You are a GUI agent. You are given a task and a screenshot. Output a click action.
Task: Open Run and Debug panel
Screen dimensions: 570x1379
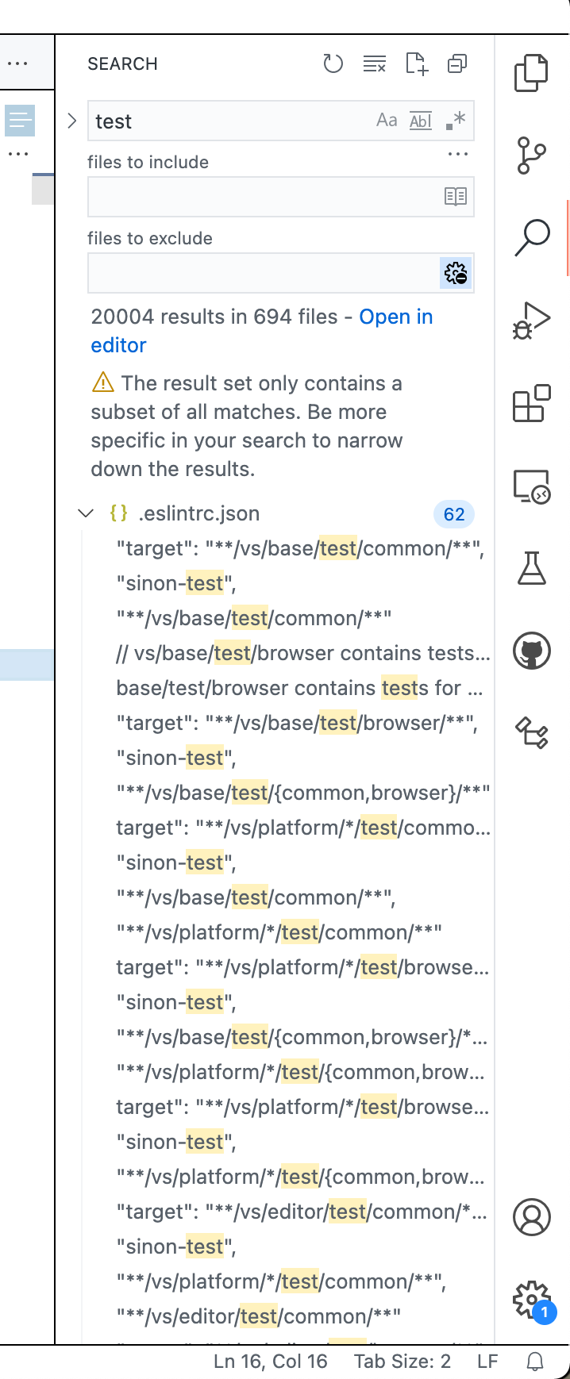pos(531,319)
